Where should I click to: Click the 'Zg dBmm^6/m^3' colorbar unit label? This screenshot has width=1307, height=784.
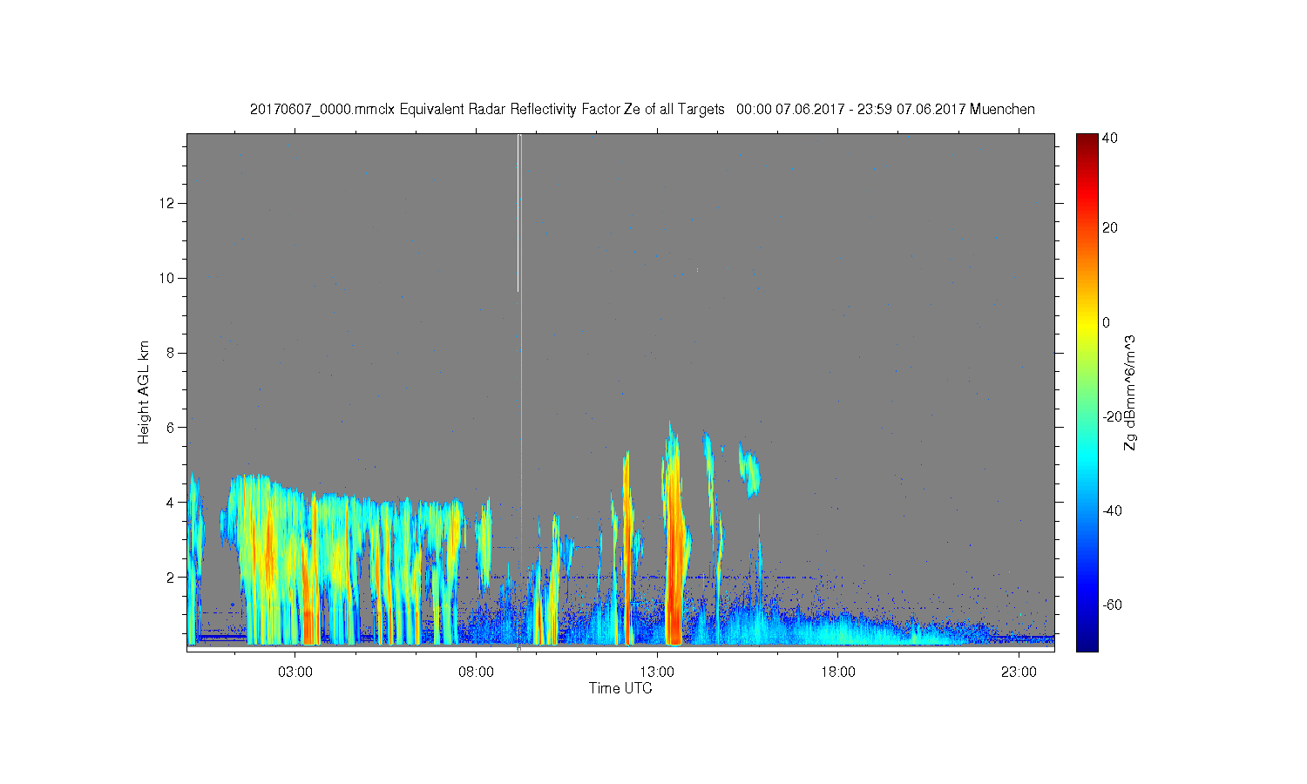click(x=1130, y=392)
